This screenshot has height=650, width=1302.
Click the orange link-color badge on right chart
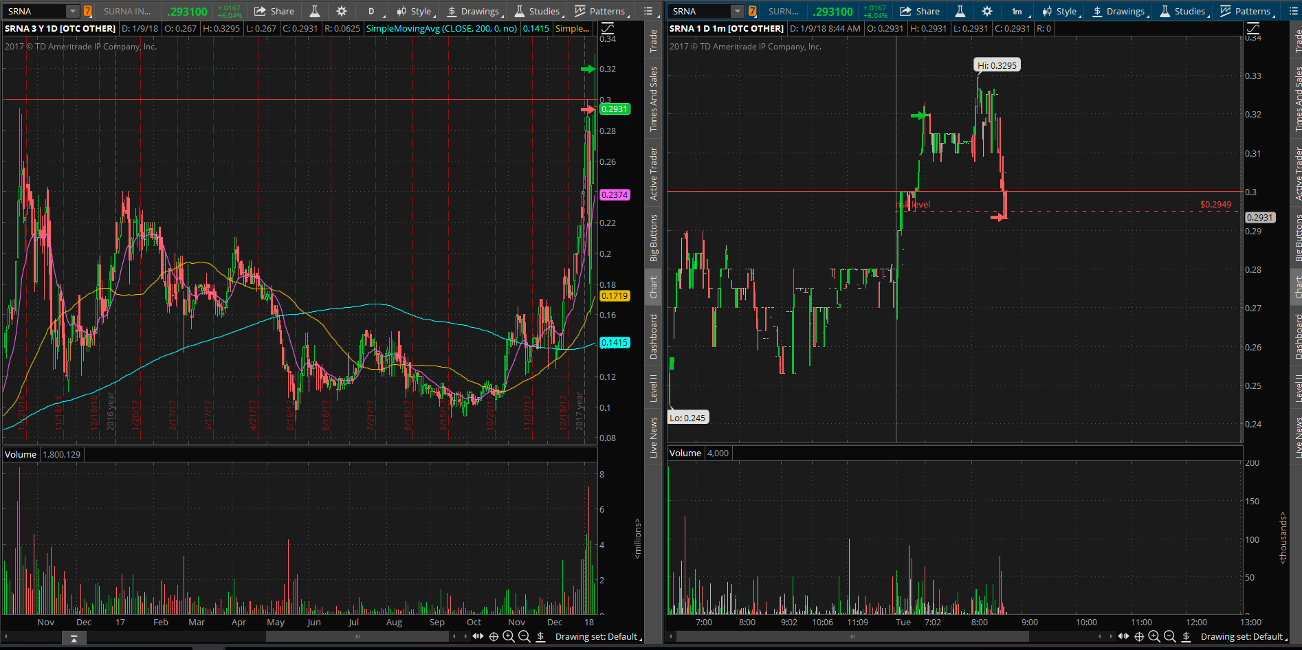tap(752, 11)
